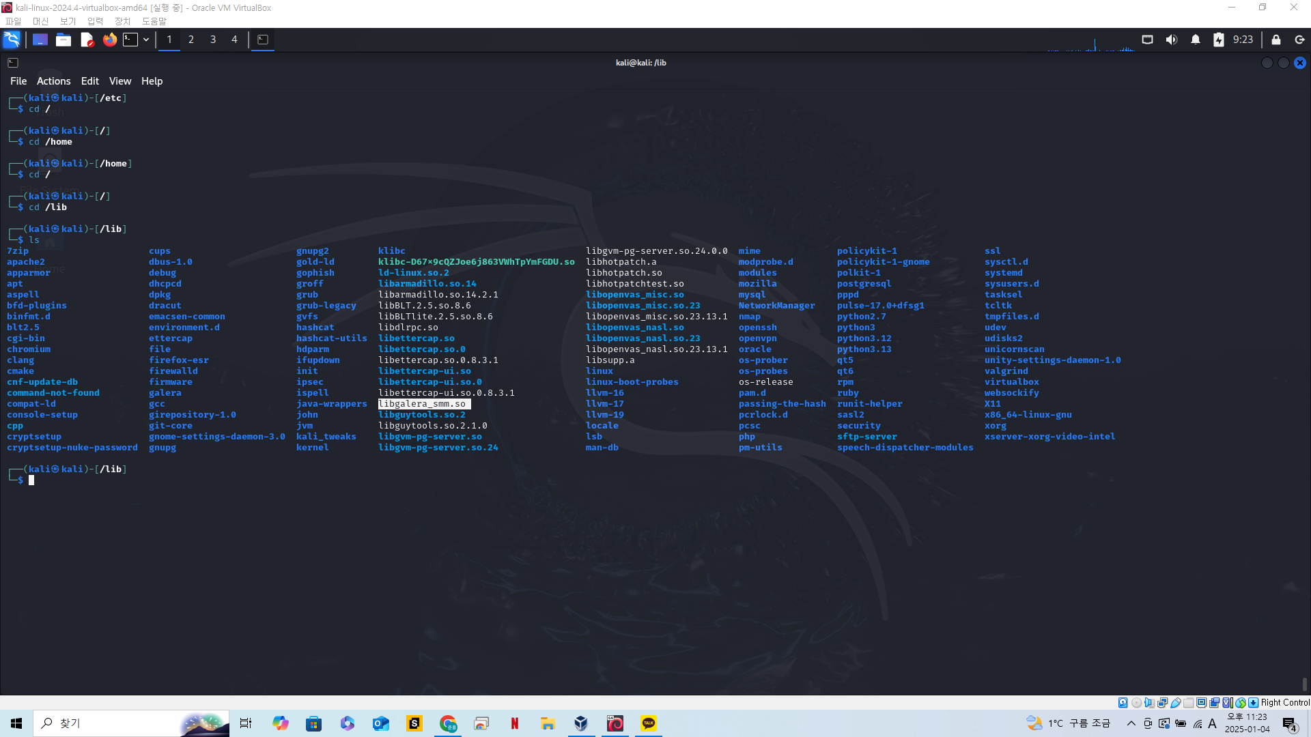Click the kali@kali terminal taskbar button

point(263,40)
